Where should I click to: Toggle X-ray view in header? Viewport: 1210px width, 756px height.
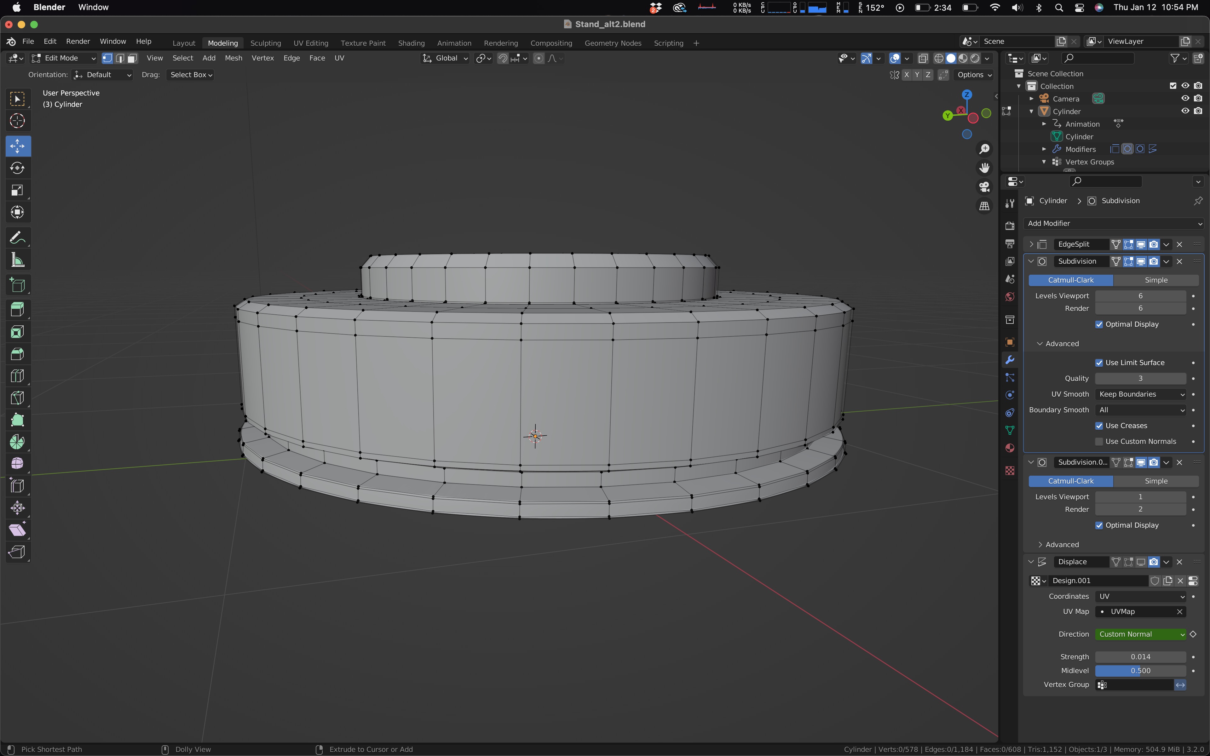[x=923, y=59]
